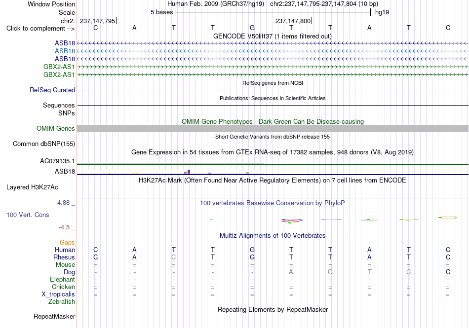The width and height of the screenshot is (469, 328).
Task: Open the RefSeq Curated track label
Action: click(x=52, y=90)
